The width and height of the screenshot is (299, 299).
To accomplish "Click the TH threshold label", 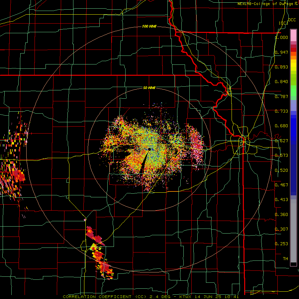I will [285, 259].
